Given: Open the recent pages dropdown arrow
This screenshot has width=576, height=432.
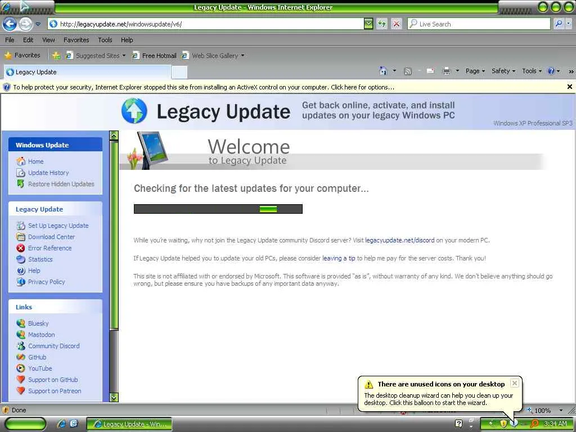Looking at the screenshot, I should 38,24.
